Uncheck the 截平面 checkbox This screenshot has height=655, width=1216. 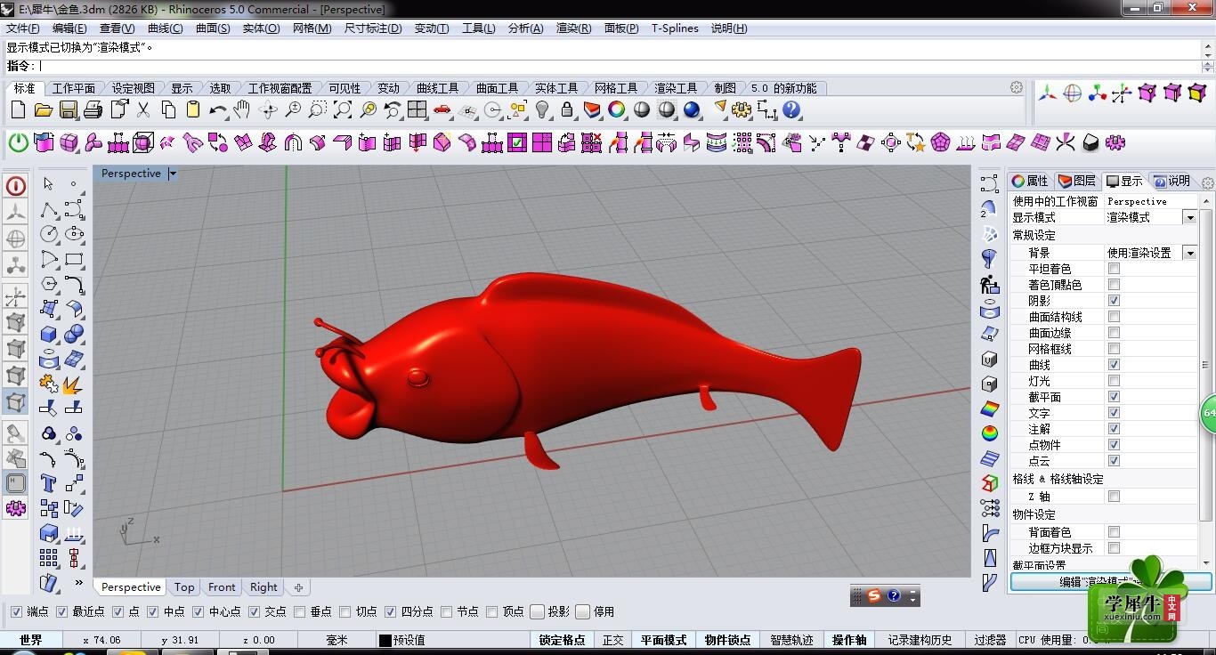coord(1114,397)
